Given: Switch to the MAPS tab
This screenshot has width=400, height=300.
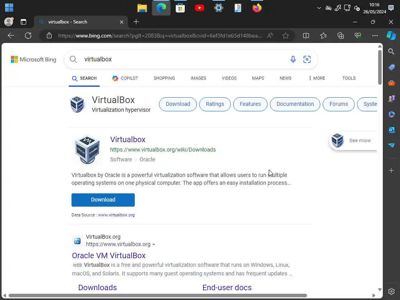Looking at the screenshot, I should [258, 78].
